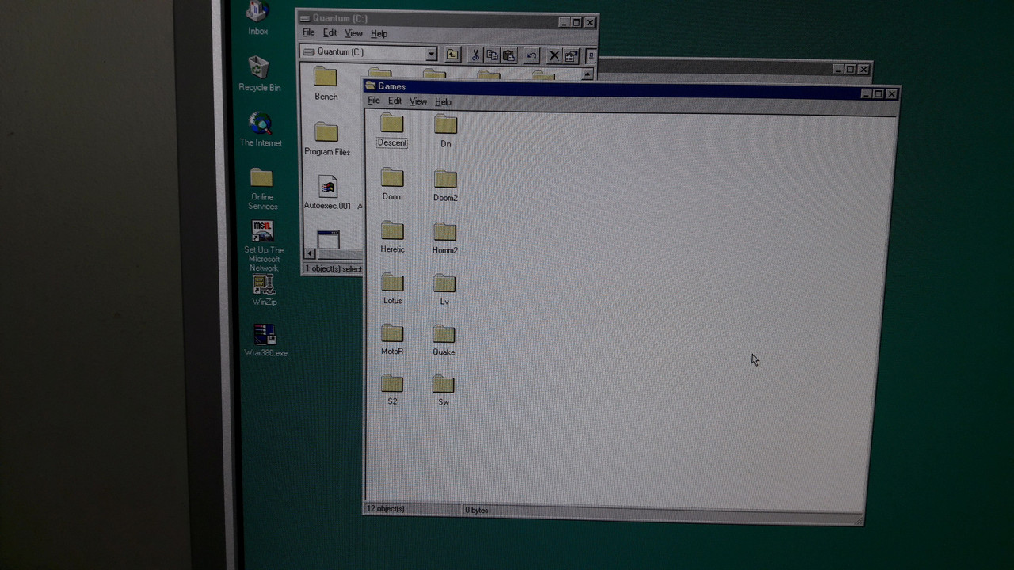Open File menu in Quantum (C:) window
This screenshot has height=570, width=1014.
click(308, 32)
